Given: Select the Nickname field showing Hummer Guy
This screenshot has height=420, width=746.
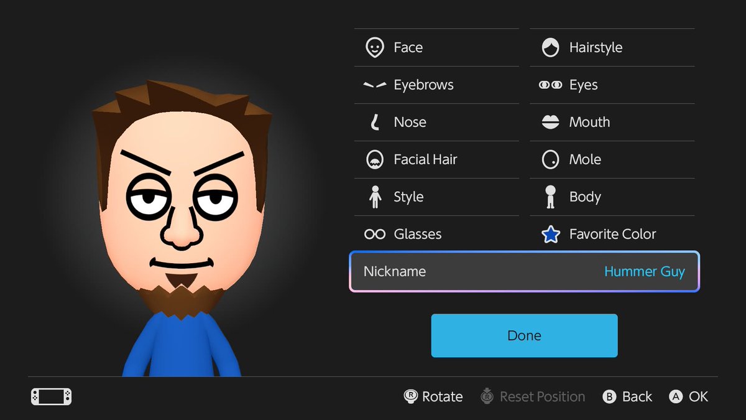Looking at the screenshot, I should coord(524,271).
